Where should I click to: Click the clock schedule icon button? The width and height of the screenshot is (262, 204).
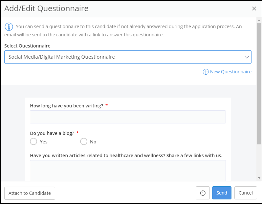[x=203, y=193]
